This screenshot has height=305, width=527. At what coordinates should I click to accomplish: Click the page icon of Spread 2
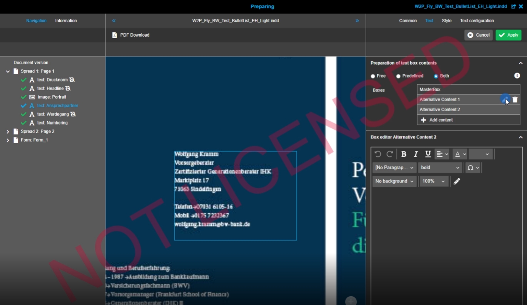(x=16, y=131)
